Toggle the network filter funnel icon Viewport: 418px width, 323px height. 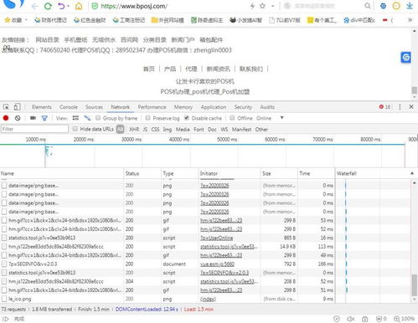tap(44, 118)
